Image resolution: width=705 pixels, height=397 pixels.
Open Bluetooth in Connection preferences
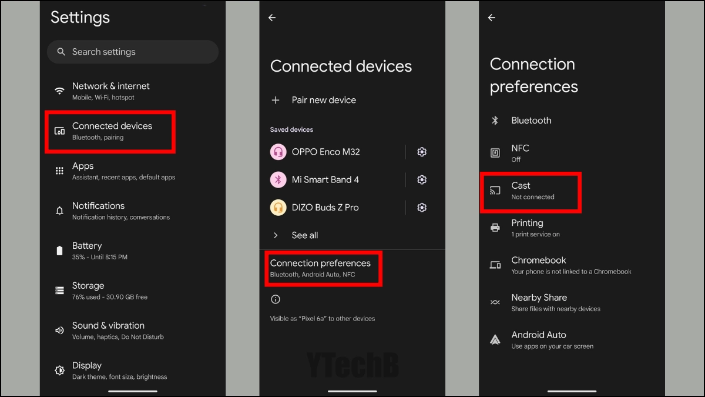572,120
